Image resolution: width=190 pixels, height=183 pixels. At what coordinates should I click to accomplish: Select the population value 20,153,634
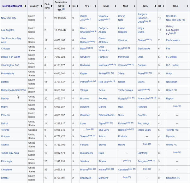(x=60, y=18)
